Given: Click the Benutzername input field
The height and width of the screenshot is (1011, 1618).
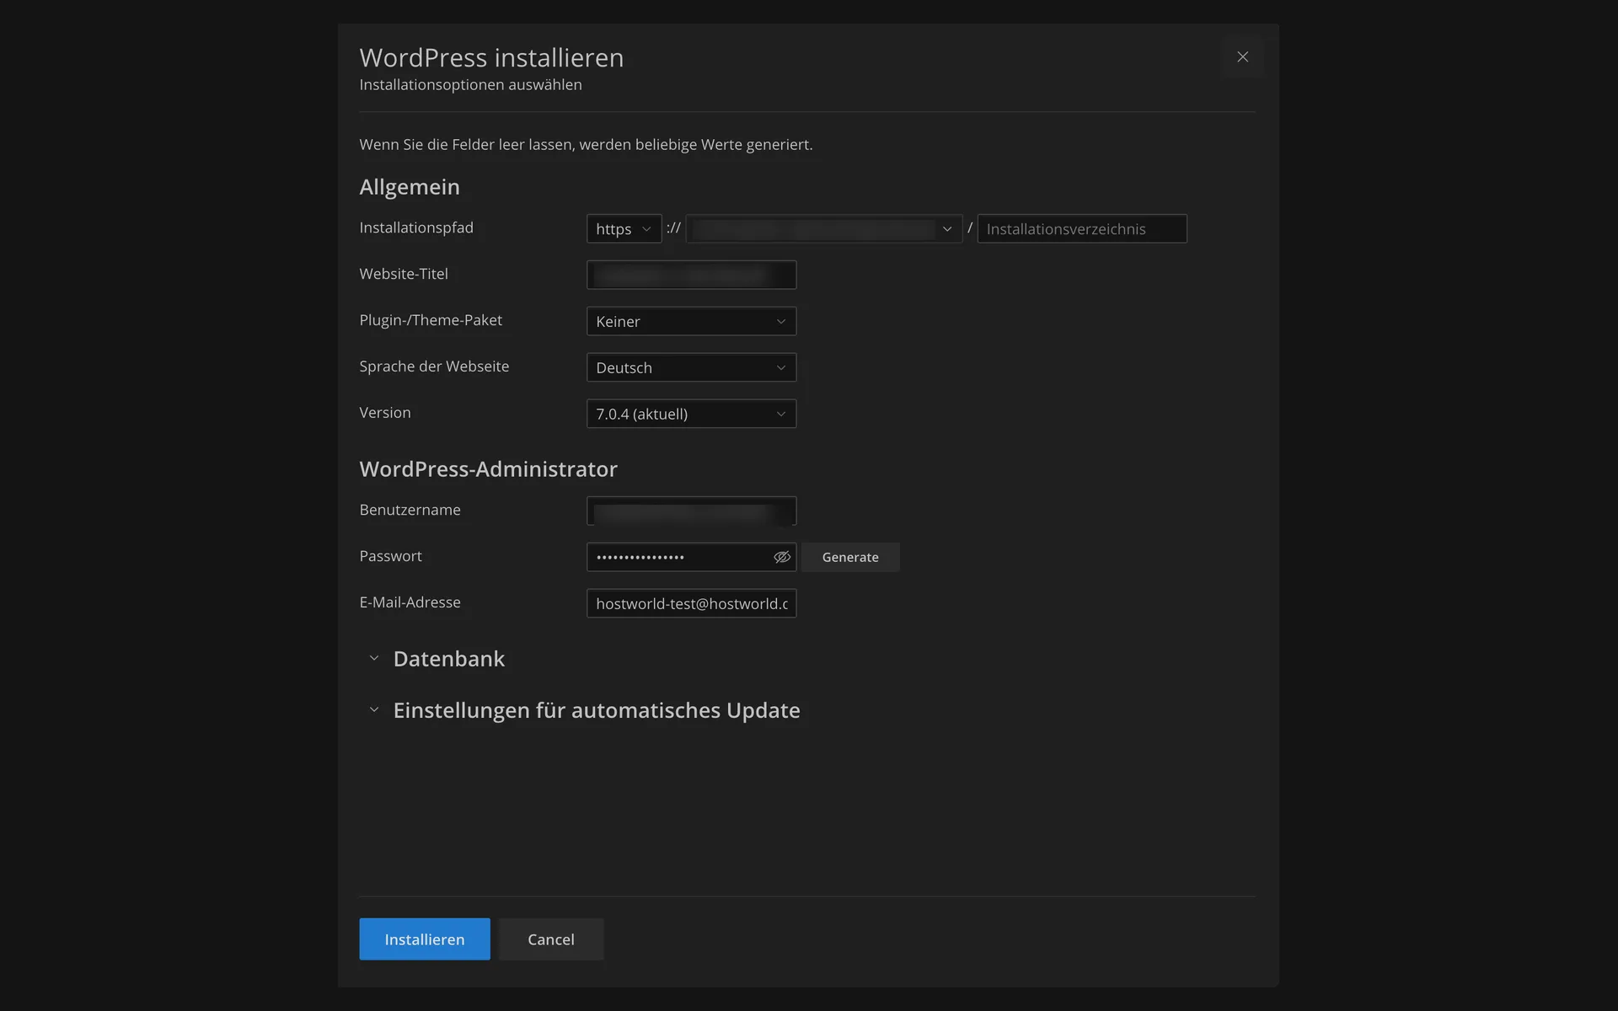Looking at the screenshot, I should tap(691, 511).
